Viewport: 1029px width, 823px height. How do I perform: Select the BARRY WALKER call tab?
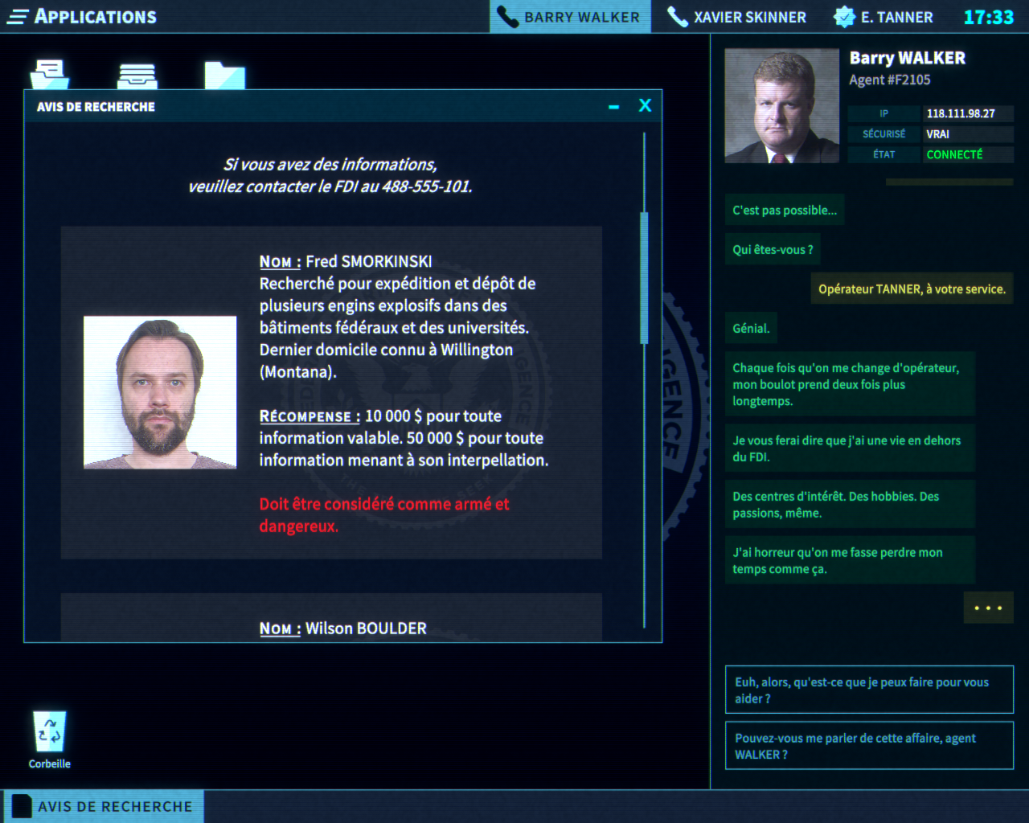click(571, 16)
